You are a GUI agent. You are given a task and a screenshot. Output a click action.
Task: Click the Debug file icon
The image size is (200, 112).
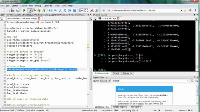coord(51,10)
